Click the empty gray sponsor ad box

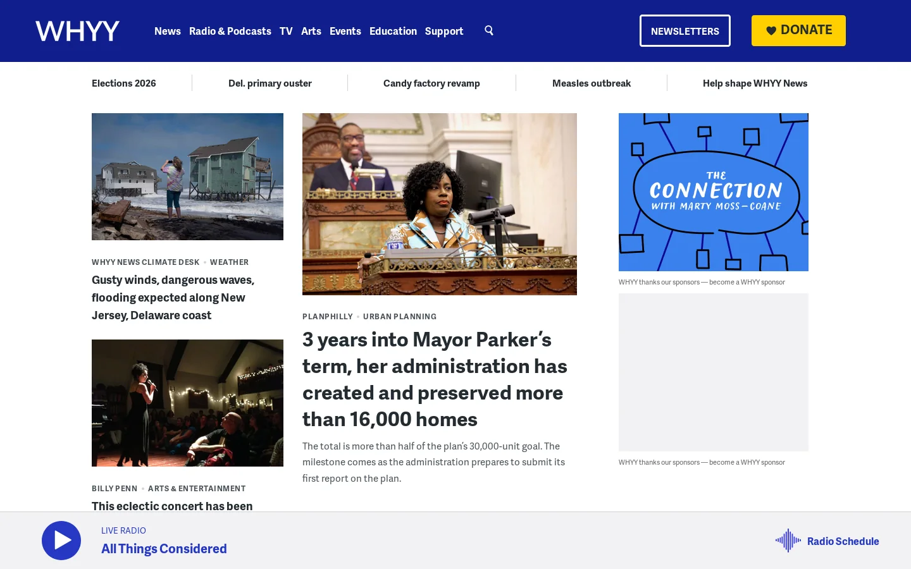pos(714,372)
